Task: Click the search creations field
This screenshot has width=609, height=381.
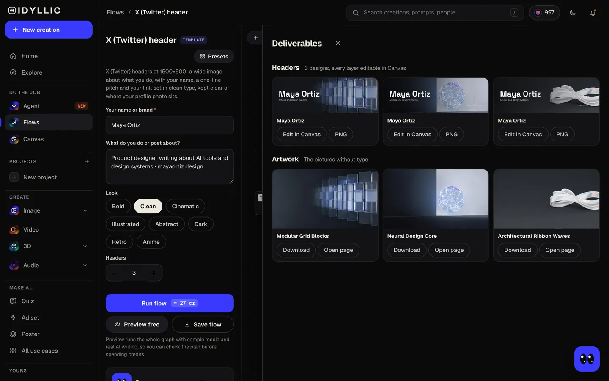Action: (435, 13)
